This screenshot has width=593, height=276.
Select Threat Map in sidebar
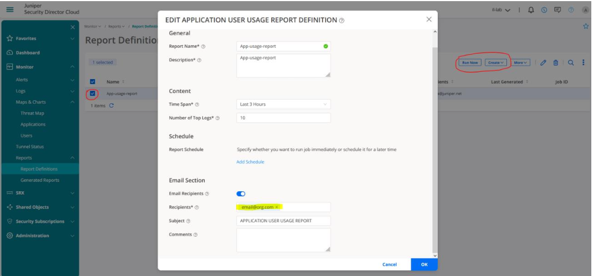pyautogui.click(x=32, y=113)
